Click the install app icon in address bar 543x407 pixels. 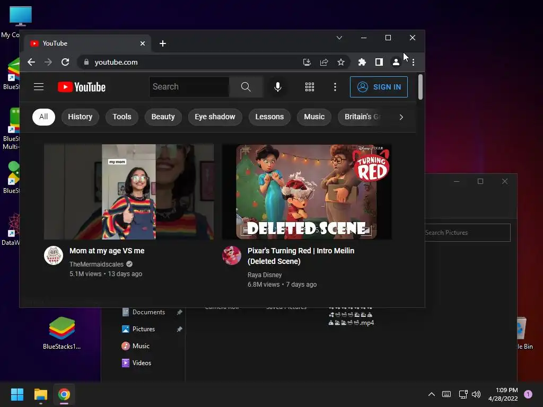307,63
